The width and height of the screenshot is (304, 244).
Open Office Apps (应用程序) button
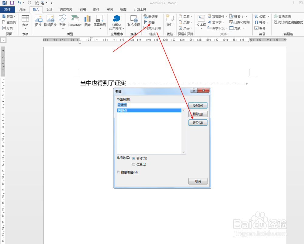116,22
